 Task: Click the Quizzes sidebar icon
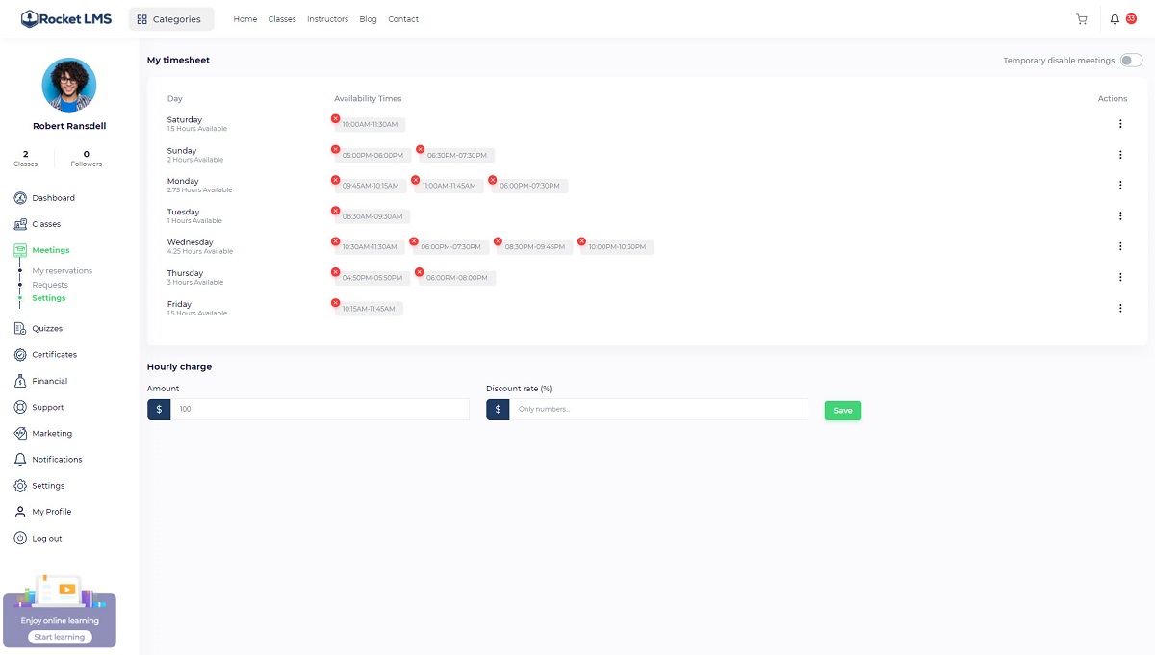(20, 328)
